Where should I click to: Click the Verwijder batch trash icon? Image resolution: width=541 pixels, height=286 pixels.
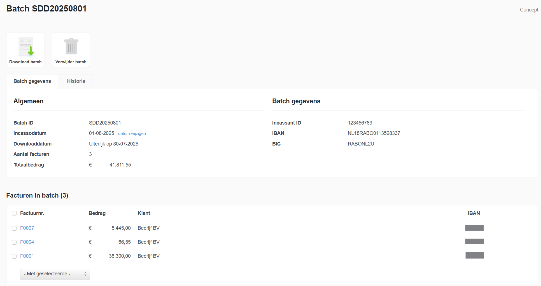71,46
